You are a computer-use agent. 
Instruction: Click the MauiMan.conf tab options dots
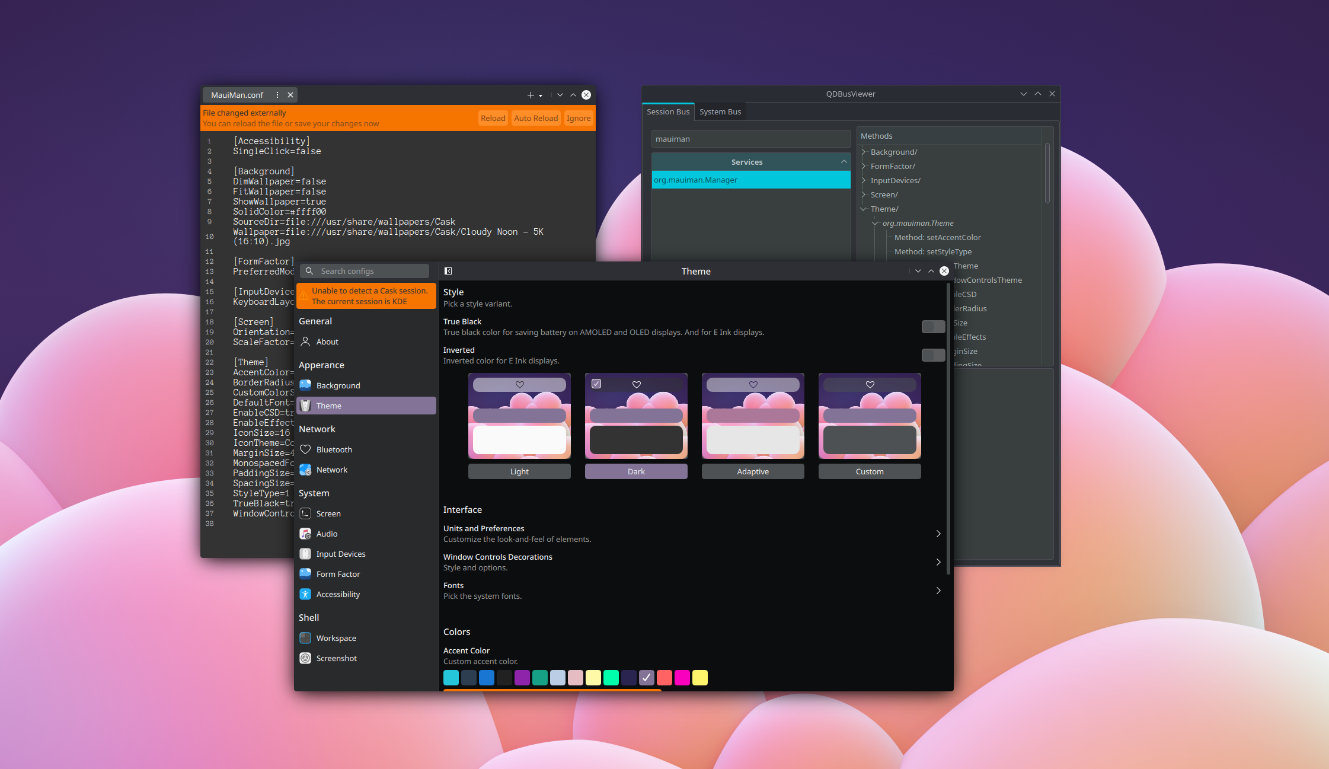277,95
